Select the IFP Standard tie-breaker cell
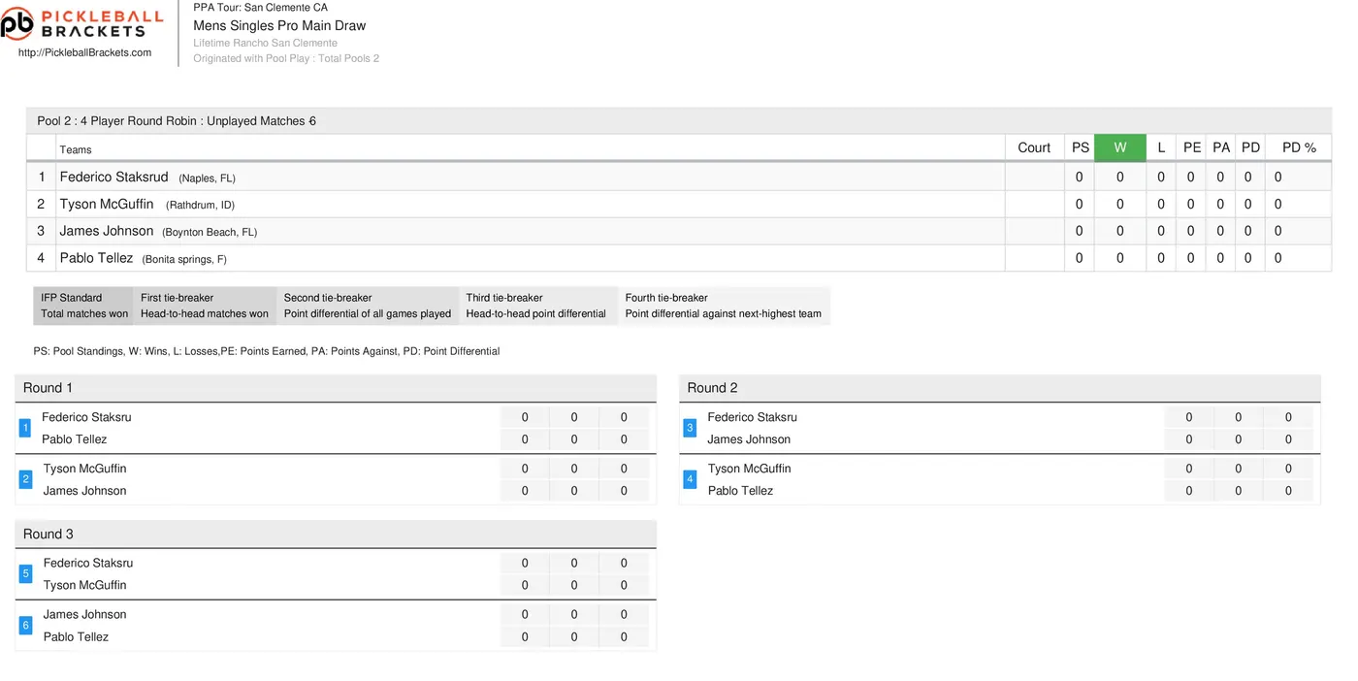The height and width of the screenshot is (681, 1358). 83,306
